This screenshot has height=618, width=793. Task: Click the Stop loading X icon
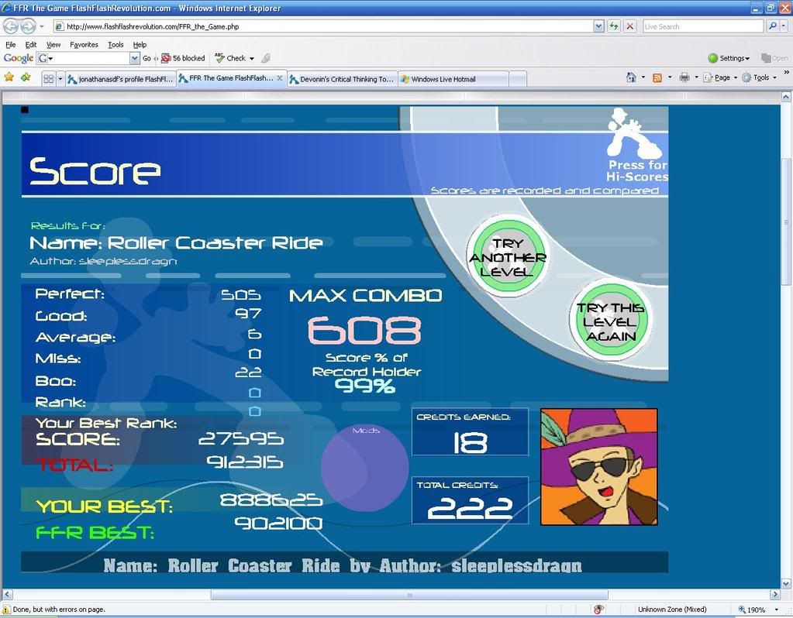(630, 26)
